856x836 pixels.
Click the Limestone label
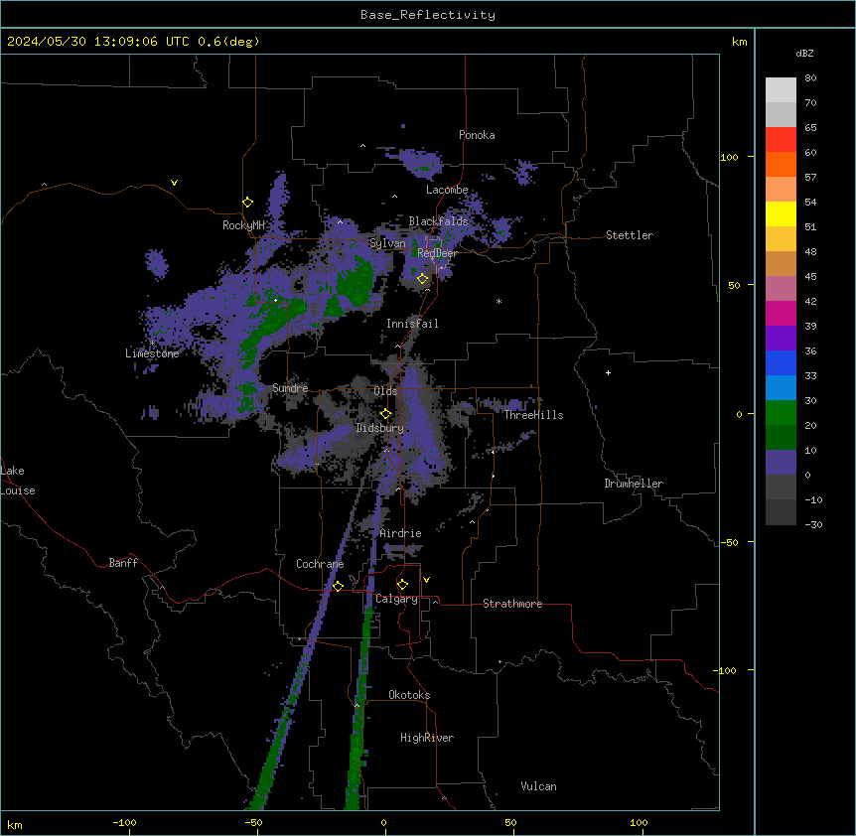pyautogui.click(x=152, y=353)
